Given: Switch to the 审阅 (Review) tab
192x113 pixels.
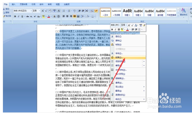Looking at the screenshot, I should point(50,4).
